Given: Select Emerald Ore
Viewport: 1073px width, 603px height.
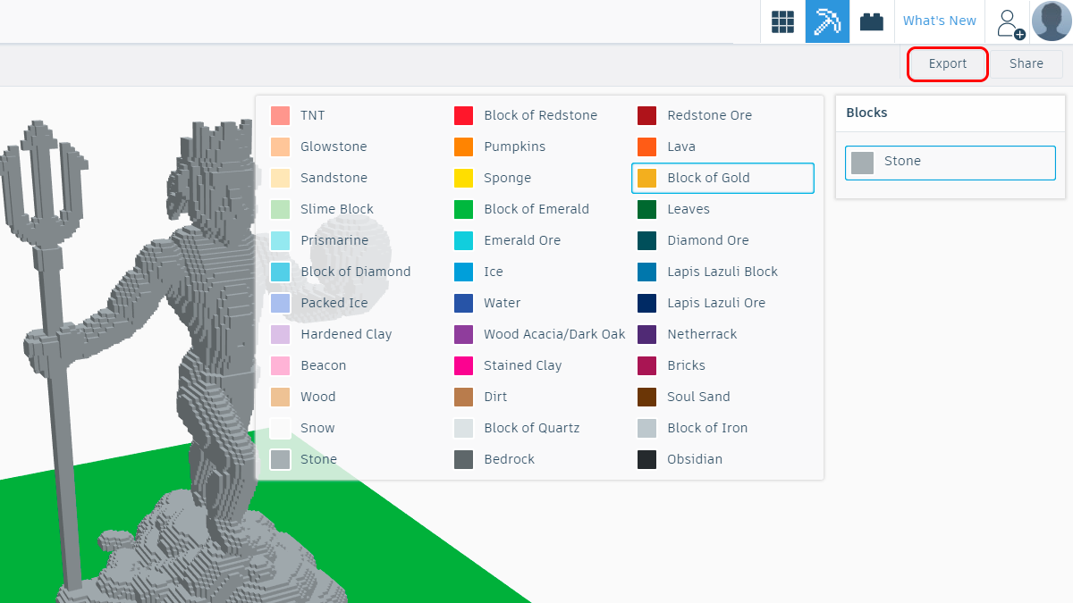Looking at the screenshot, I should [x=539, y=240].
